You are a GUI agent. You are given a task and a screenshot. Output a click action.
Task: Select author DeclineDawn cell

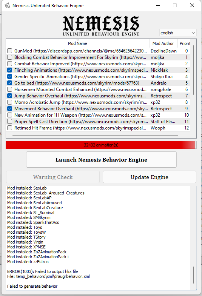[x=163, y=51]
